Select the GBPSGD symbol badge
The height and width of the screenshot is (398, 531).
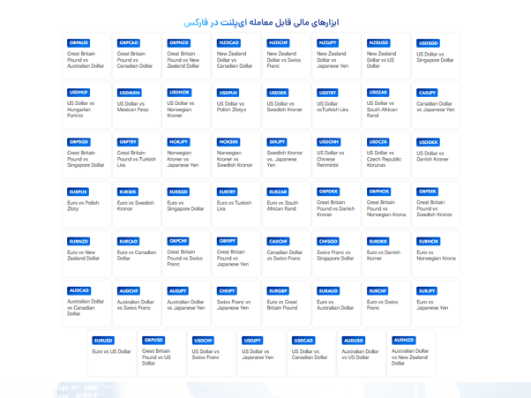[x=79, y=142]
